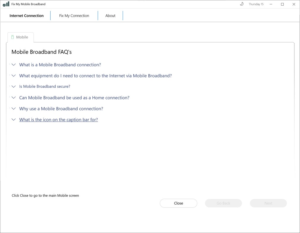Switch to the Fix My Connection tab
This screenshot has width=300, height=233.
tap(74, 15)
